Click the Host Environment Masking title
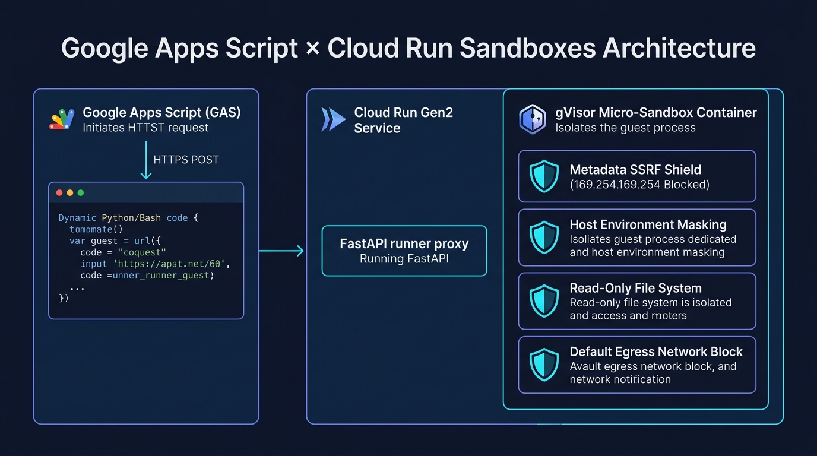The width and height of the screenshot is (817, 456). pyautogui.click(x=648, y=225)
